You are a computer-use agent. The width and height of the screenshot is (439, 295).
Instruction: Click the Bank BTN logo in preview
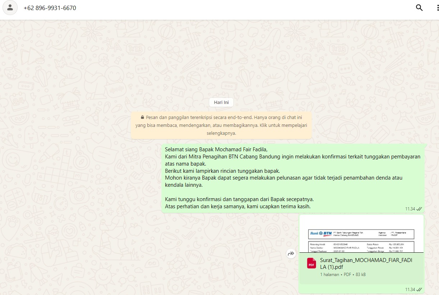pos(321,234)
